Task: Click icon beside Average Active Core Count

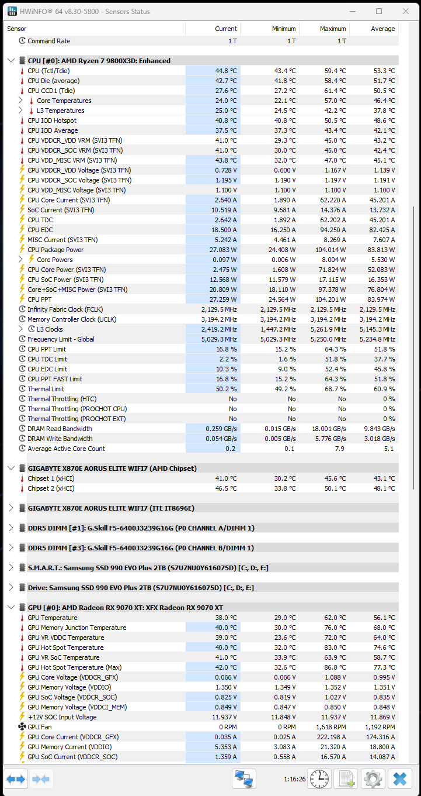Action: point(22,449)
